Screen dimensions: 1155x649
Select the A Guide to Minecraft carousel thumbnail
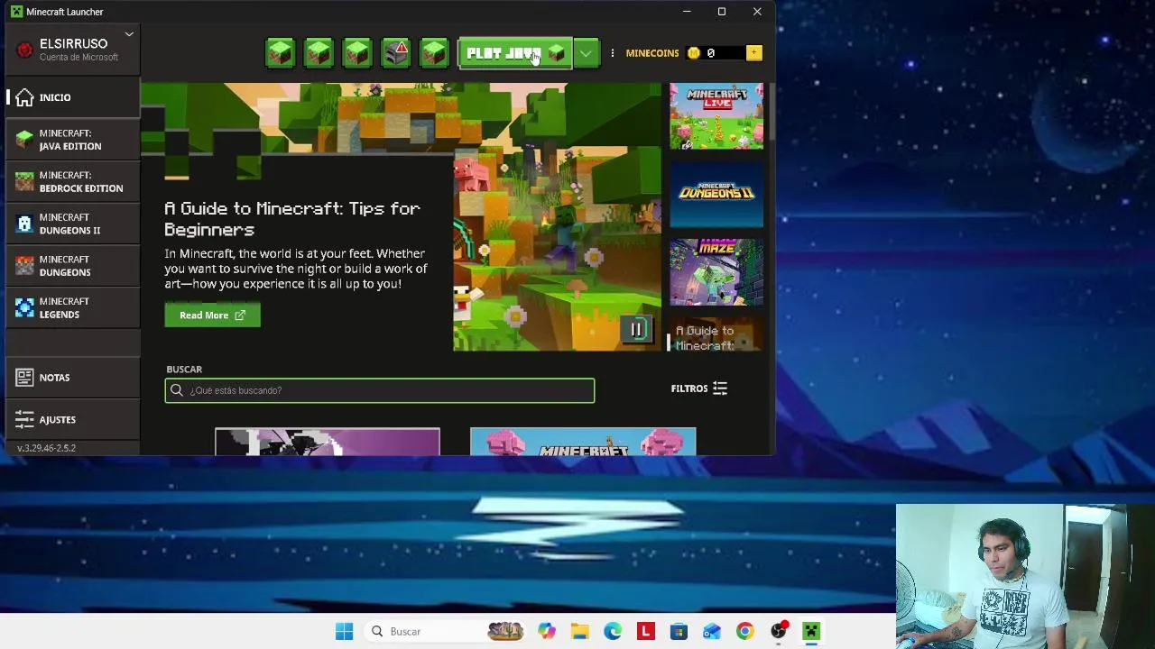pos(716,334)
